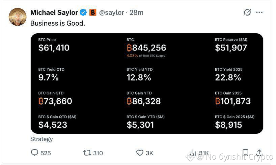276x165 pixels.
Task: Click the Business is Good post text
Action: [x=58, y=23]
